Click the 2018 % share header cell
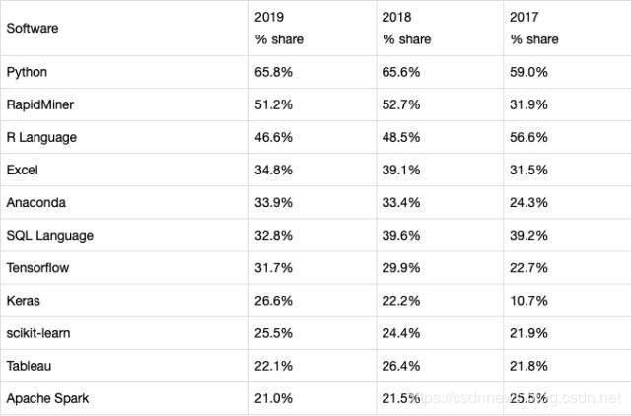The image size is (631, 416). click(x=405, y=28)
